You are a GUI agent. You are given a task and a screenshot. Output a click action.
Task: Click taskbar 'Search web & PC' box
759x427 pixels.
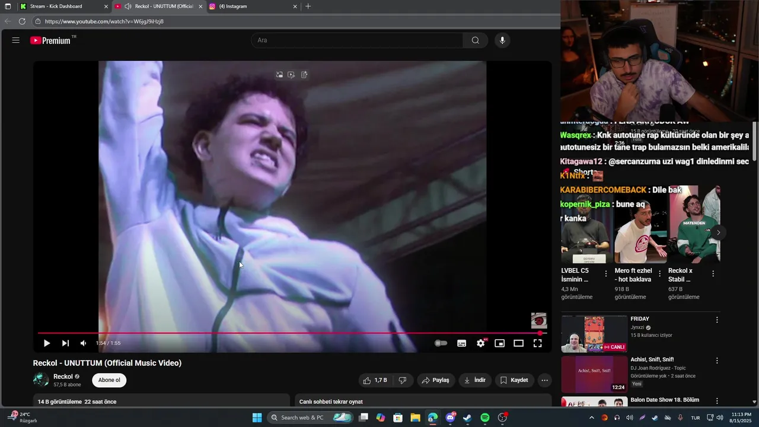[310, 418]
